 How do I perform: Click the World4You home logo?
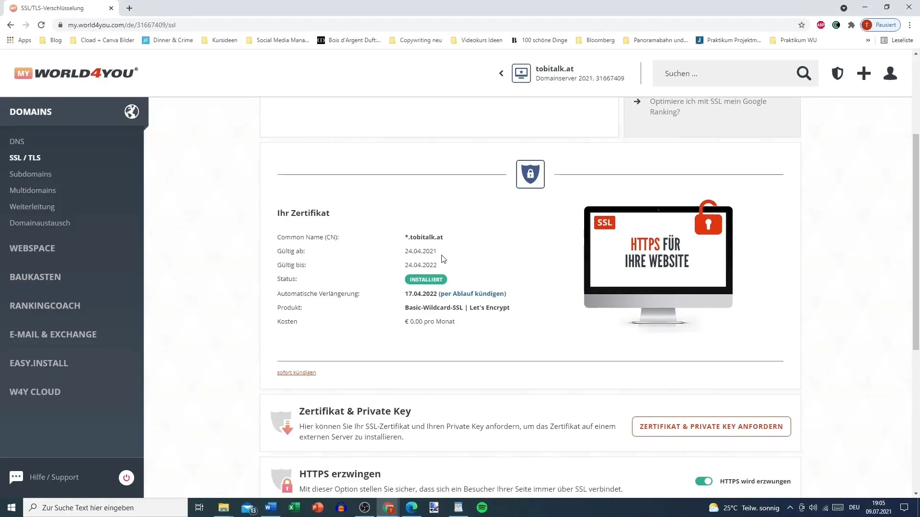76,73
